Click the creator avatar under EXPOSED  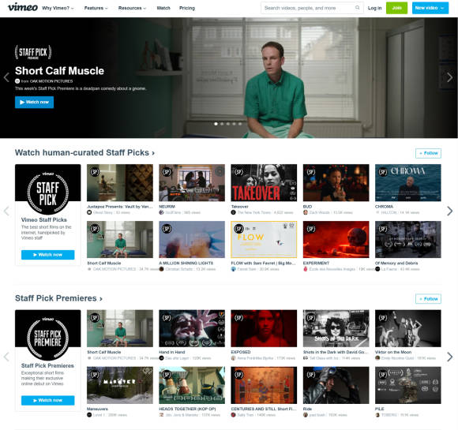pyautogui.click(x=234, y=358)
